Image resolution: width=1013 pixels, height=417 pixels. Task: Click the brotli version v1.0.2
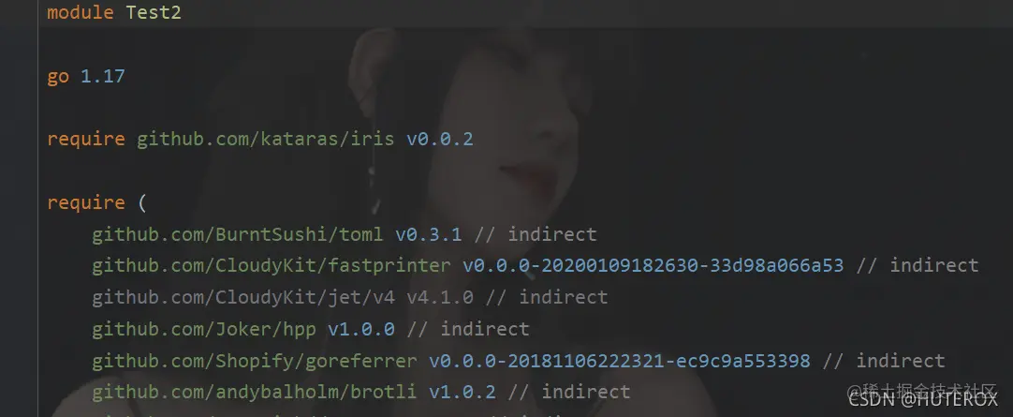[462, 392]
